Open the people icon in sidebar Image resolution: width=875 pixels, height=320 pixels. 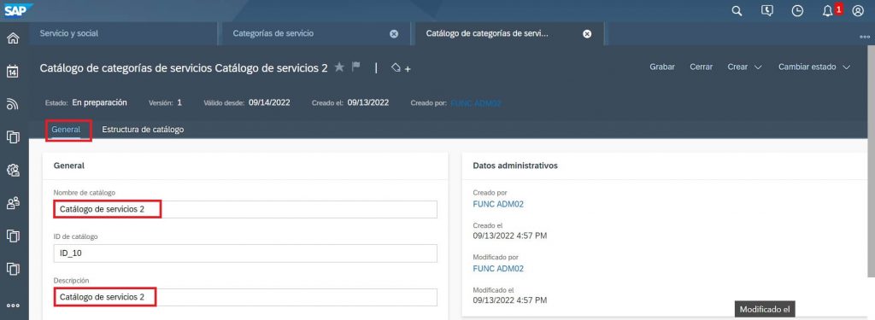pos(13,203)
